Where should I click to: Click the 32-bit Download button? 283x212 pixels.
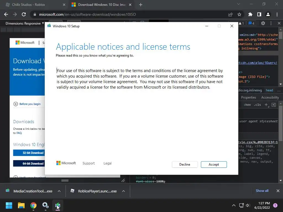(x=29, y=153)
